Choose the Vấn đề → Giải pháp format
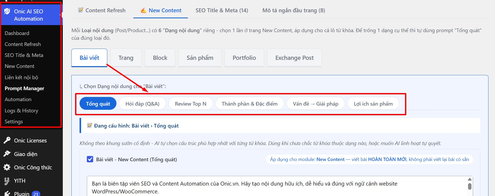This screenshot has height=196, width=495. [x=316, y=104]
